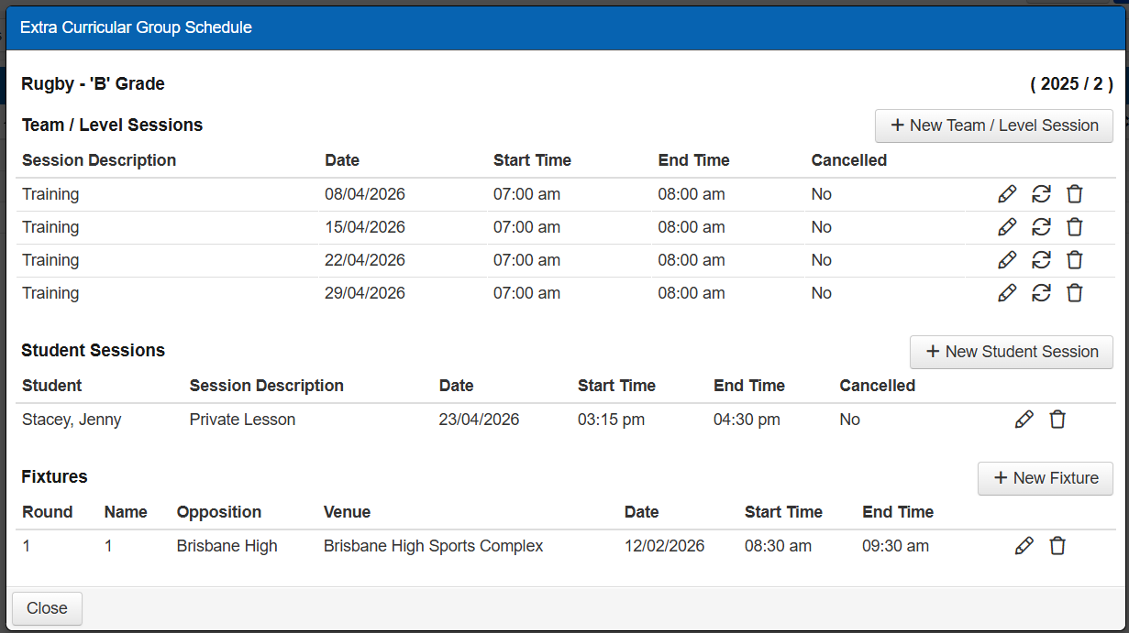Add a New Team / Level Session
The width and height of the screenshot is (1129, 633).
tap(993, 126)
